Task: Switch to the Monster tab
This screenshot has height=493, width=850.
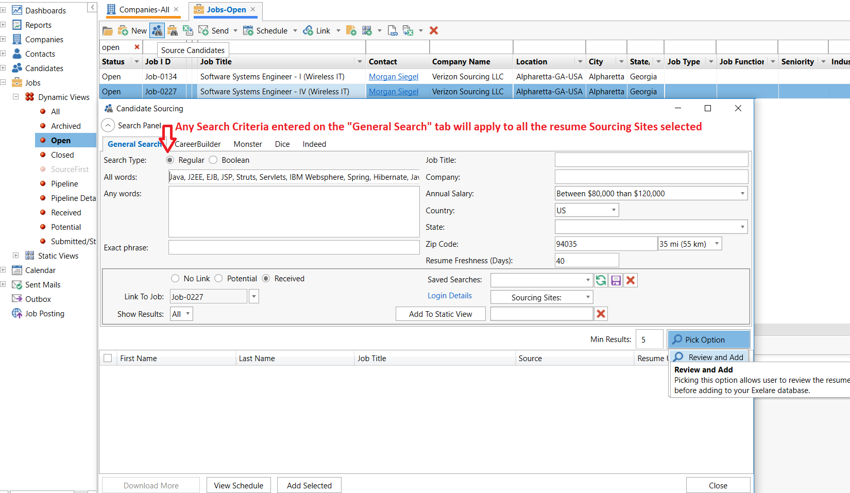Action: (x=248, y=144)
